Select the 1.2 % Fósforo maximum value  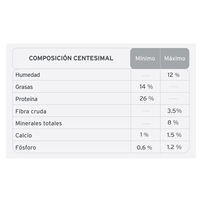tap(174, 147)
